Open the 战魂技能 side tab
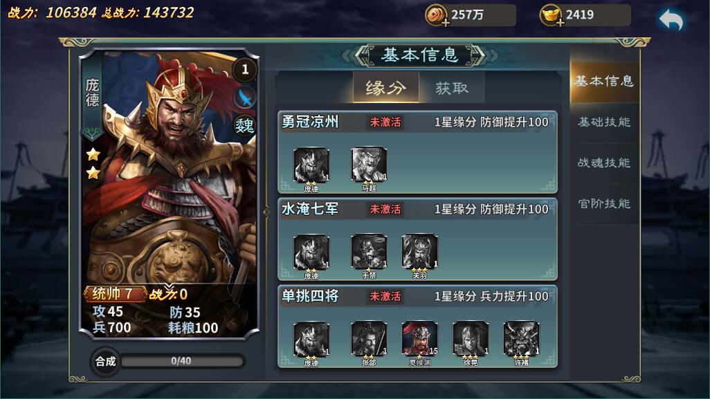Screen dimensions: 710x399 [x=604, y=163]
